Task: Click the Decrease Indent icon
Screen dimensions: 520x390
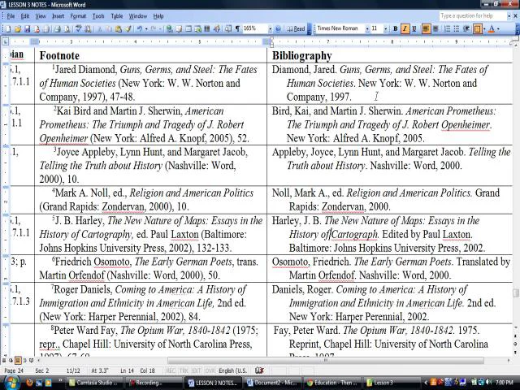Action: [466, 29]
